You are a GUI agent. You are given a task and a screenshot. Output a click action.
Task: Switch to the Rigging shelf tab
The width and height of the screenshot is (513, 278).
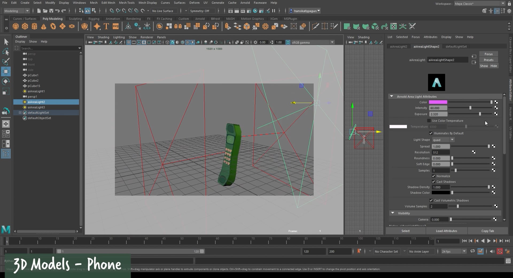[94, 19]
